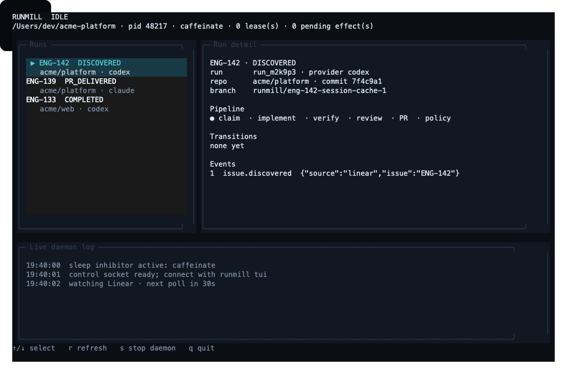Click the 'PR' pipeline stage
The height and width of the screenshot is (374, 567).
pyautogui.click(x=404, y=118)
